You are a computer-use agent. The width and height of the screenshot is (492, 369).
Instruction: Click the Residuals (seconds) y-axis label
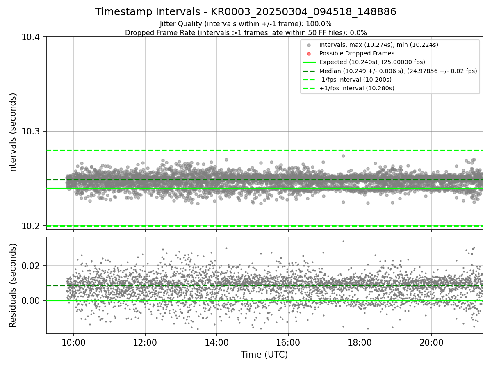pos(13,285)
